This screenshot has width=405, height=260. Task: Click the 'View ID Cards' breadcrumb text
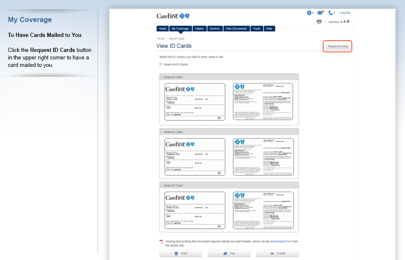click(177, 39)
